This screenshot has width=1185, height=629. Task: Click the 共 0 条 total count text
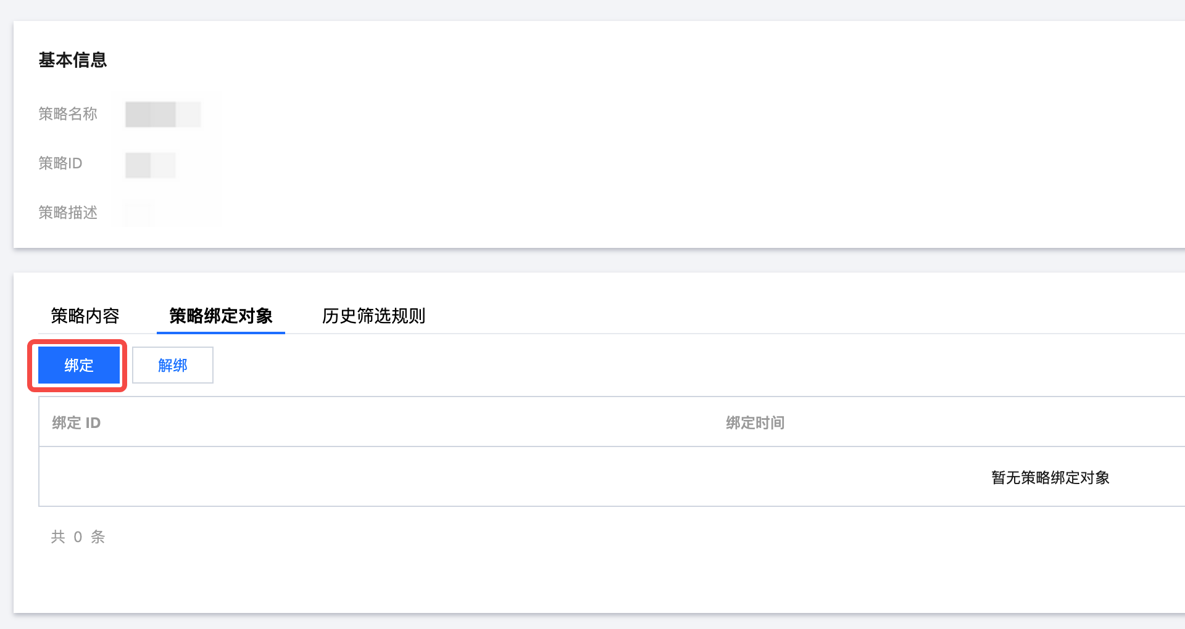tap(78, 536)
